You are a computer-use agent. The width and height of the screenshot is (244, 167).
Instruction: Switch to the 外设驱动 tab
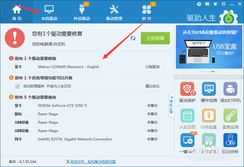tap(82, 12)
